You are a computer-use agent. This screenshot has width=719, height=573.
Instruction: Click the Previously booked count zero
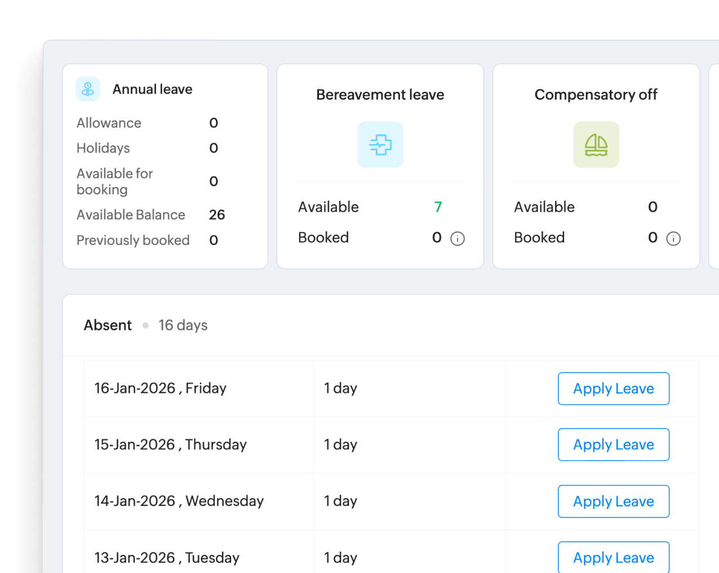(213, 240)
